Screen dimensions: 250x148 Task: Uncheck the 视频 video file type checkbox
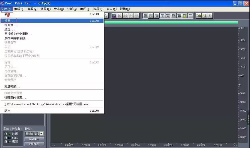click(x=6, y=142)
